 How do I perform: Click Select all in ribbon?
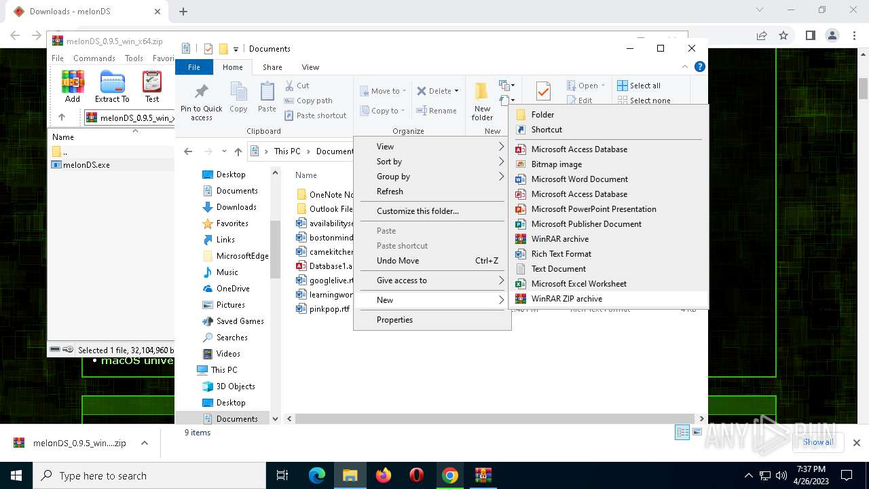[639, 86]
